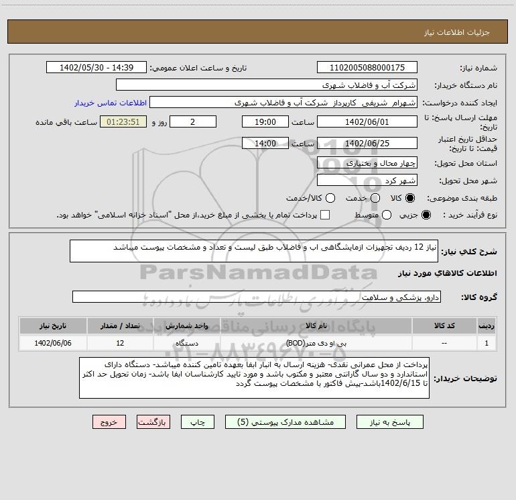Select the جزیی purchase type radio
Viewport: 516px width, 500px height.
click(x=426, y=215)
